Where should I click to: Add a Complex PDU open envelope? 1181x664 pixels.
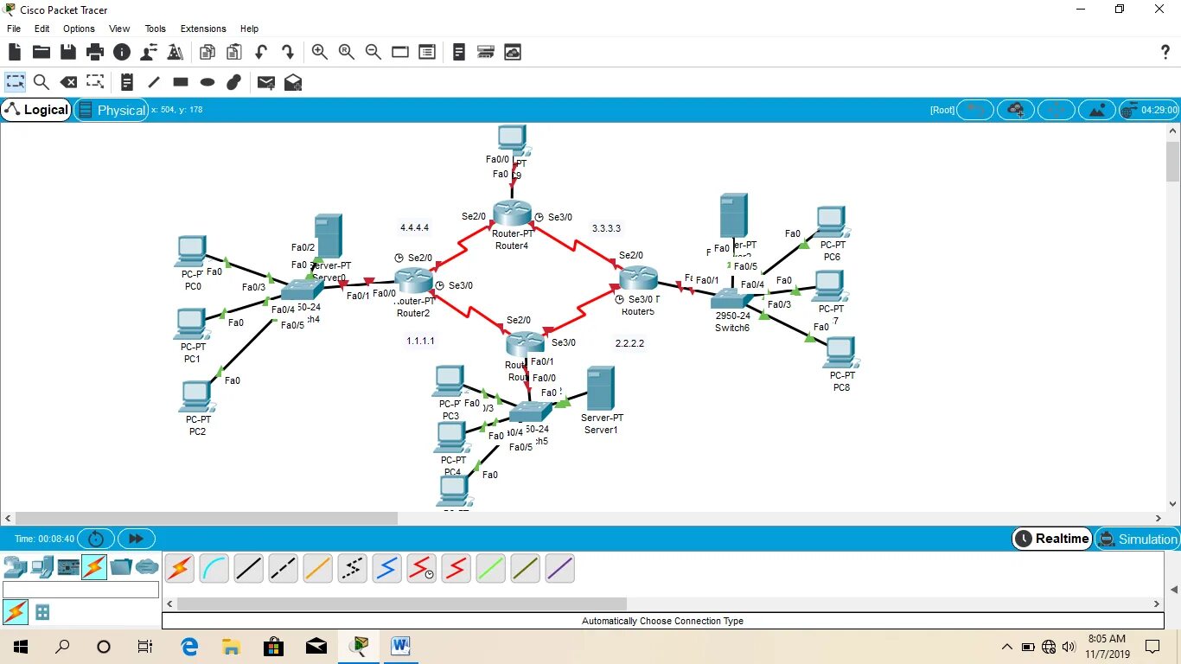(293, 82)
